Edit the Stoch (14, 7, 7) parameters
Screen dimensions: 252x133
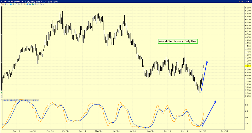click(15, 100)
